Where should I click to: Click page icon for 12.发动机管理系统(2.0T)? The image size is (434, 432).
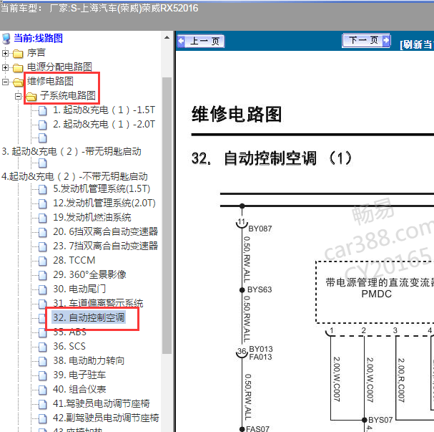(x=43, y=203)
